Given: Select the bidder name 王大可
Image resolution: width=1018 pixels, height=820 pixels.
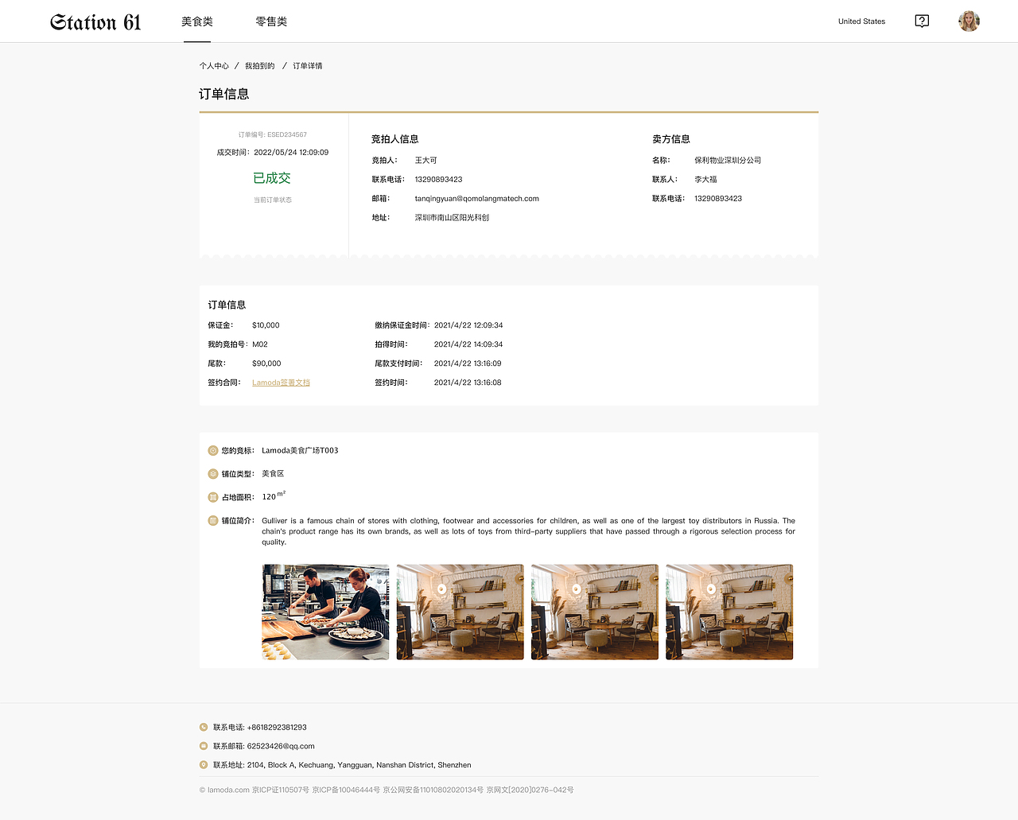Looking at the screenshot, I should (x=425, y=161).
